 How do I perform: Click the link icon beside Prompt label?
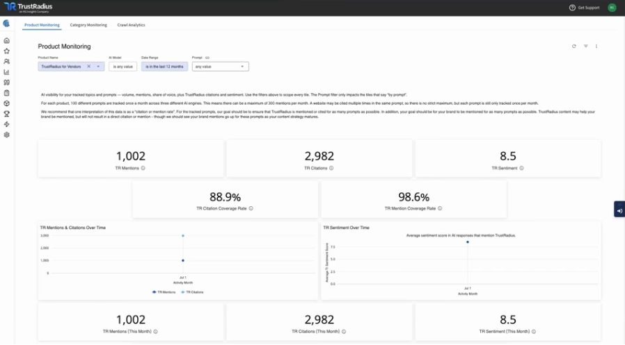point(207,58)
